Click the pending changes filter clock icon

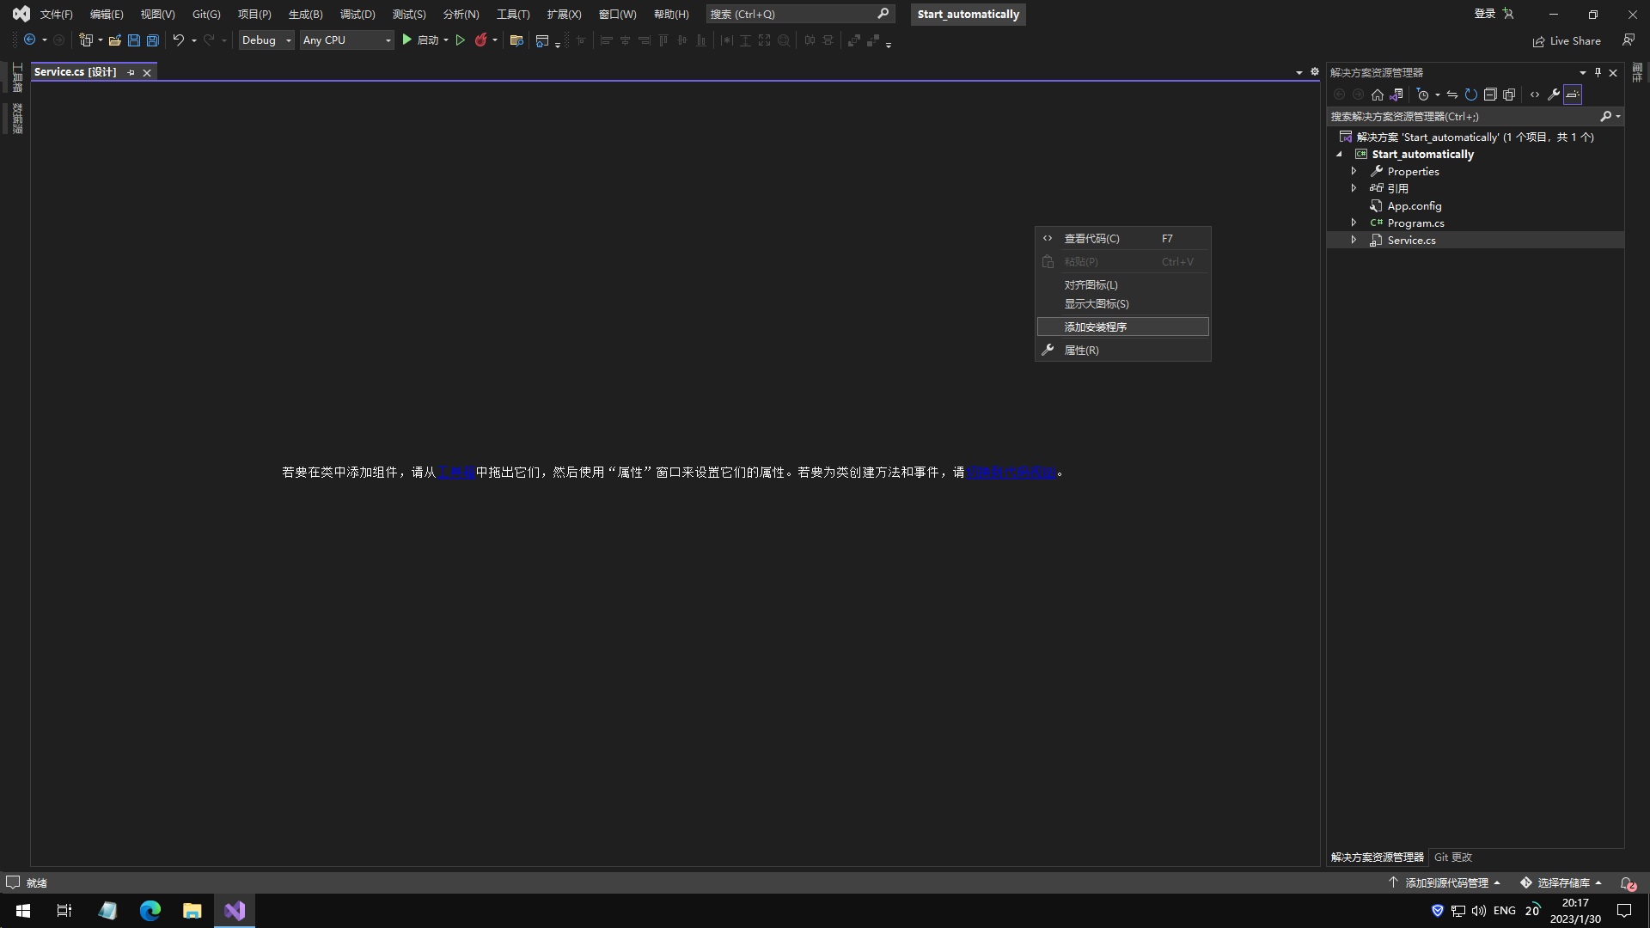coord(1423,95)
